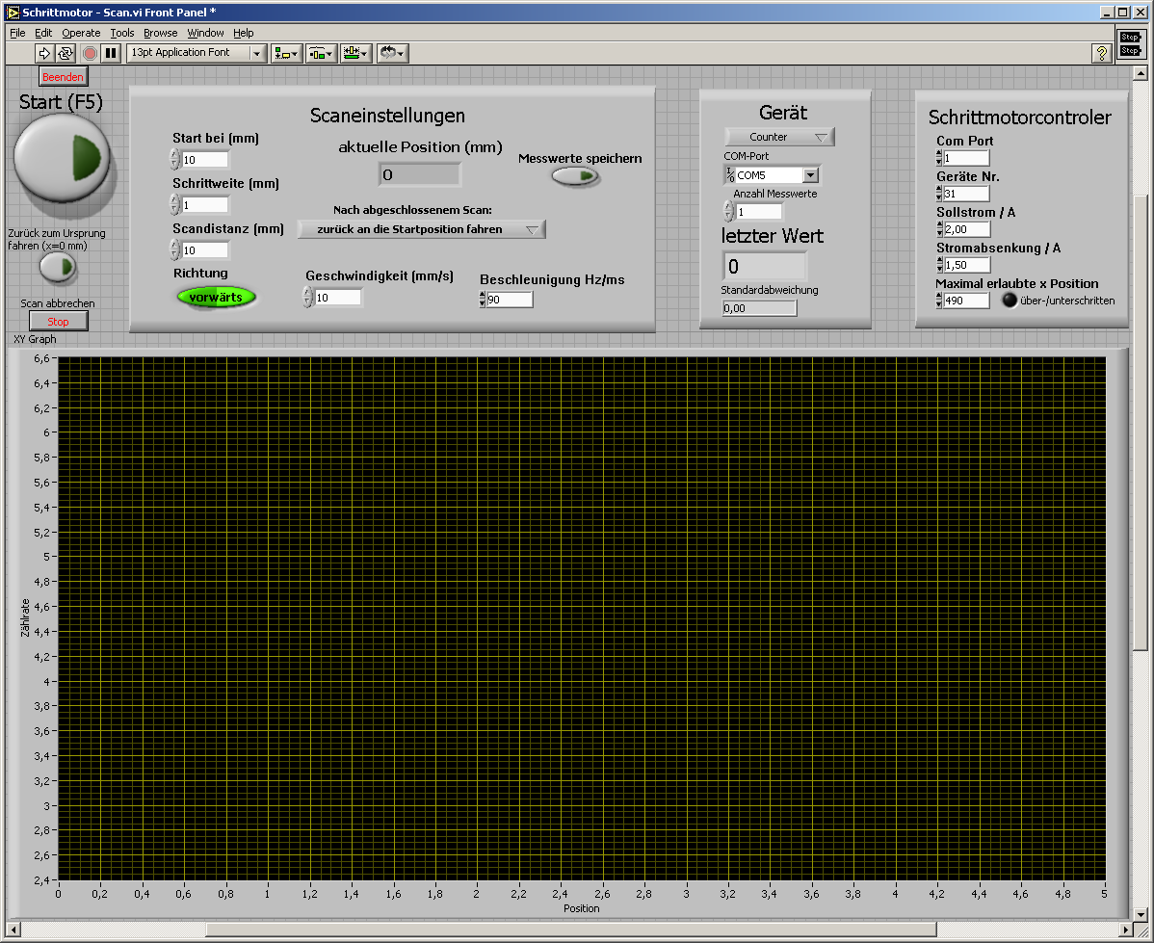Click the Schrittweite (mm) stepper arrows

(x=175, y=204)
